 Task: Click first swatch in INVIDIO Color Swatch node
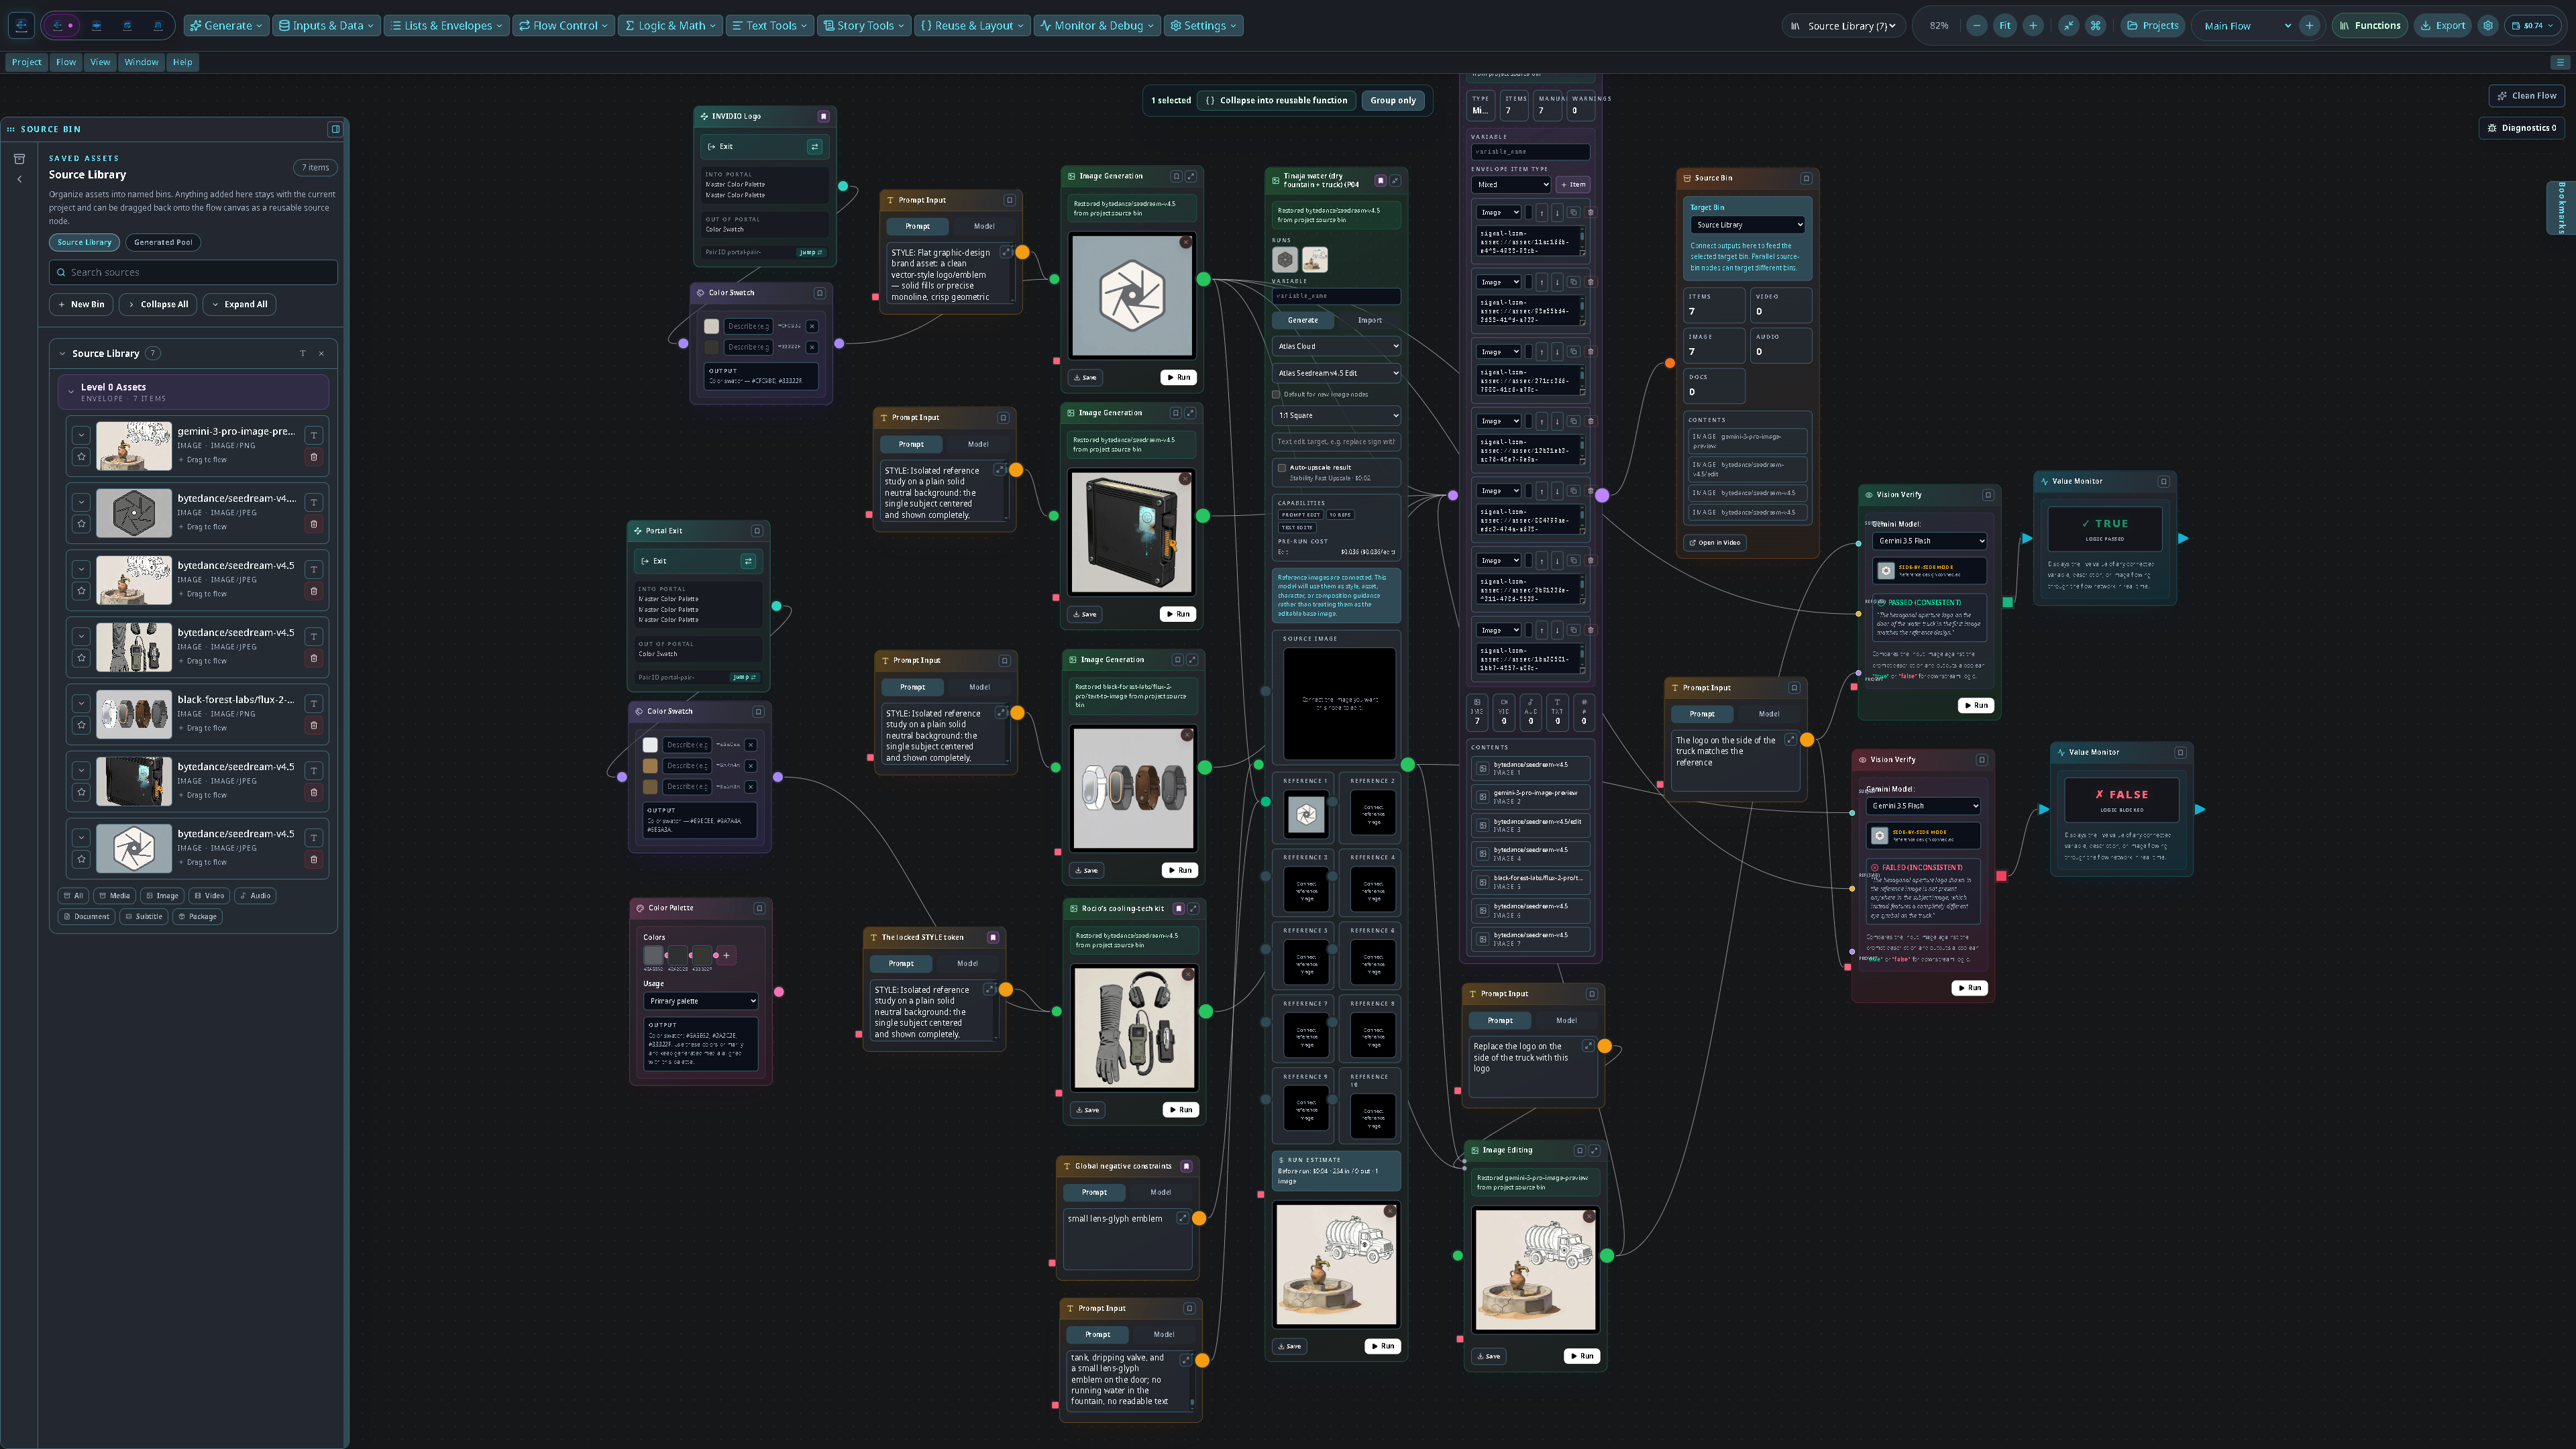coord(711,326)
